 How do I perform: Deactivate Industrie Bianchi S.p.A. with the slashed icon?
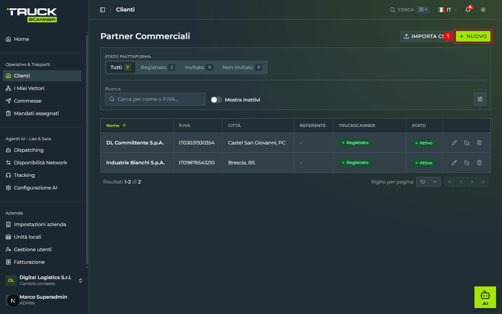coord(467,163)
